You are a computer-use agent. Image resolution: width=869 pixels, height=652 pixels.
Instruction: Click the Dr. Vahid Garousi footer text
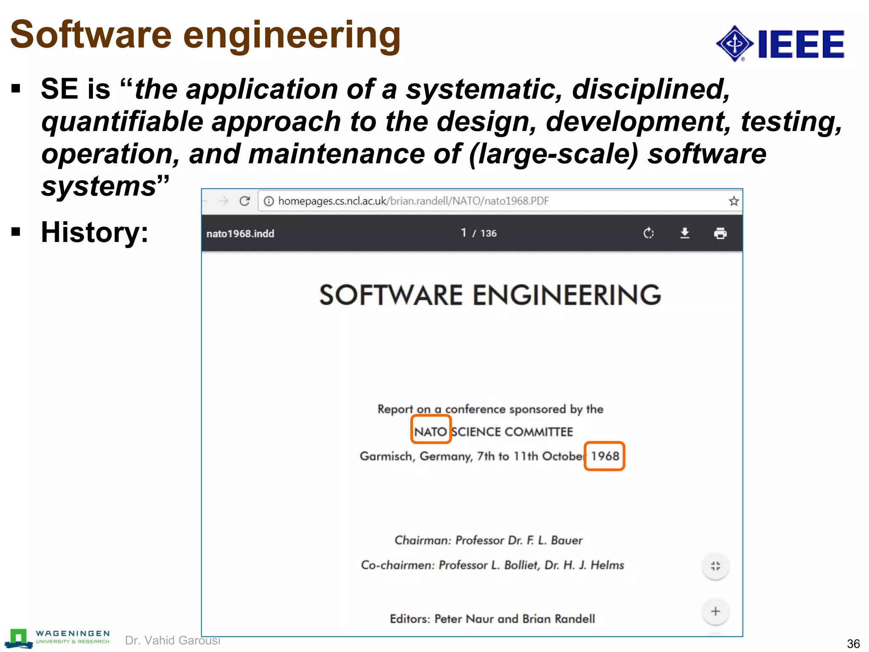[172, 640]
